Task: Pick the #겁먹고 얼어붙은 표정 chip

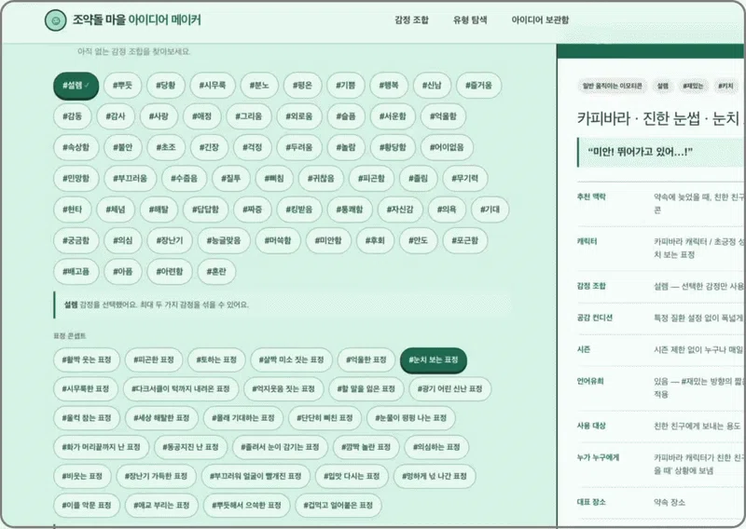Action: pyautogui.click(x=338, y=505)
